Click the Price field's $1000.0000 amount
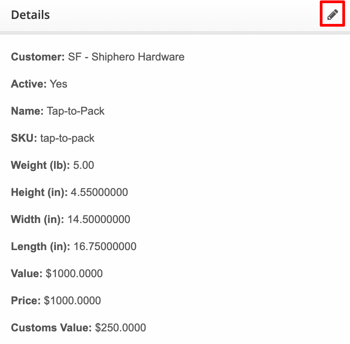350x344 pixels. coord(73,301)
